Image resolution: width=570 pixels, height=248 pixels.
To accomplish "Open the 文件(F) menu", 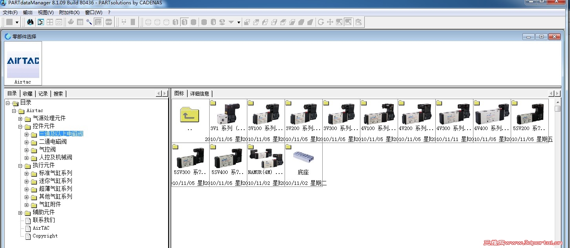I will pos(10,13).
